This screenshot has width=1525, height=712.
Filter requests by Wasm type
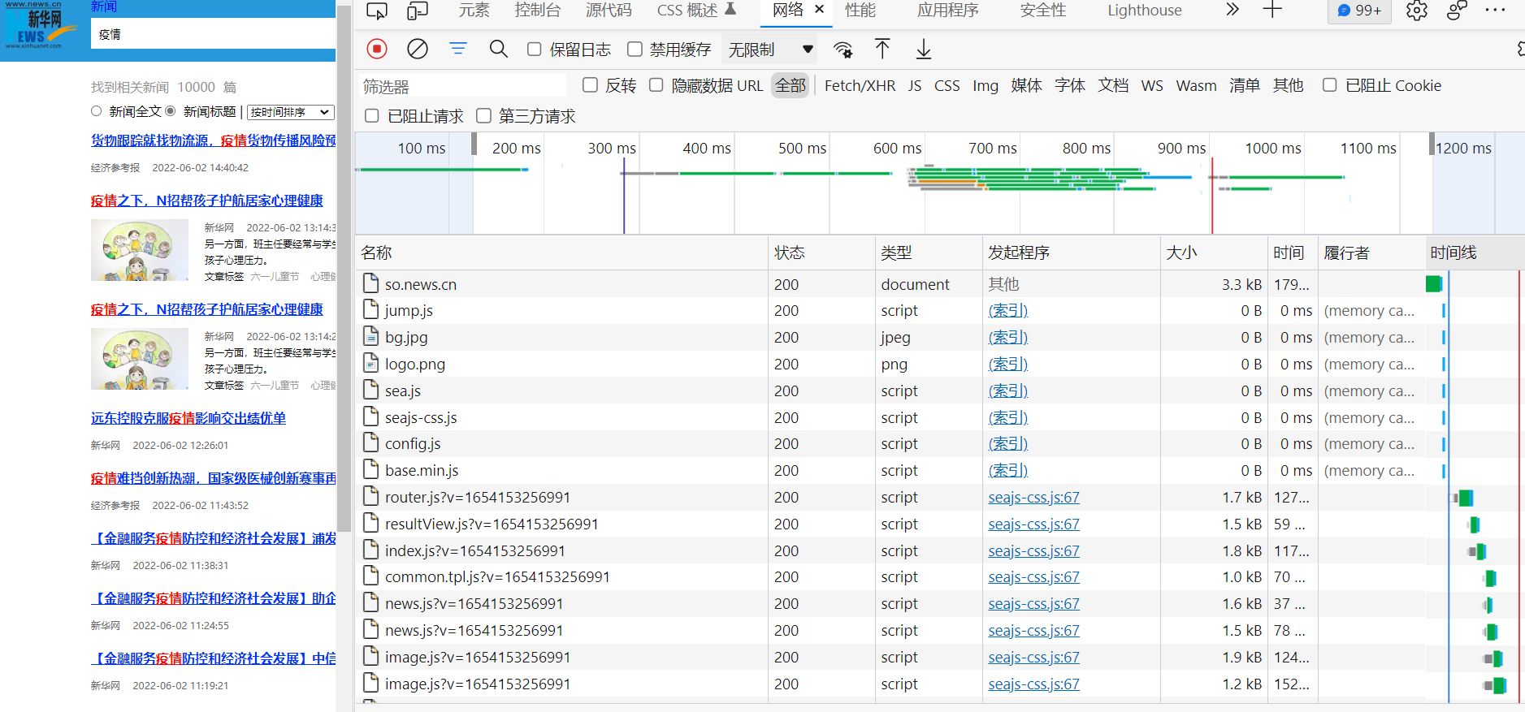pyautogui.click(x=1196, y=85)
